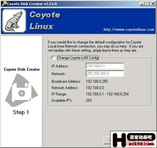157x148 pixels.
Task: Click the hacker animation watermark logo
Action: click(x=134, y=139)
